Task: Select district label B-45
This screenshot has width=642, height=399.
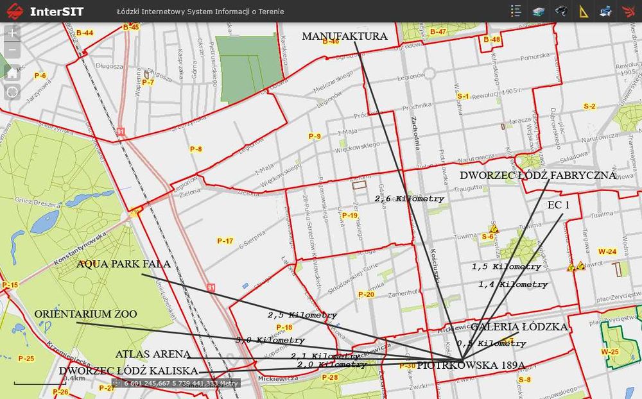Action: pyautogui.click(x=131, y=28)
